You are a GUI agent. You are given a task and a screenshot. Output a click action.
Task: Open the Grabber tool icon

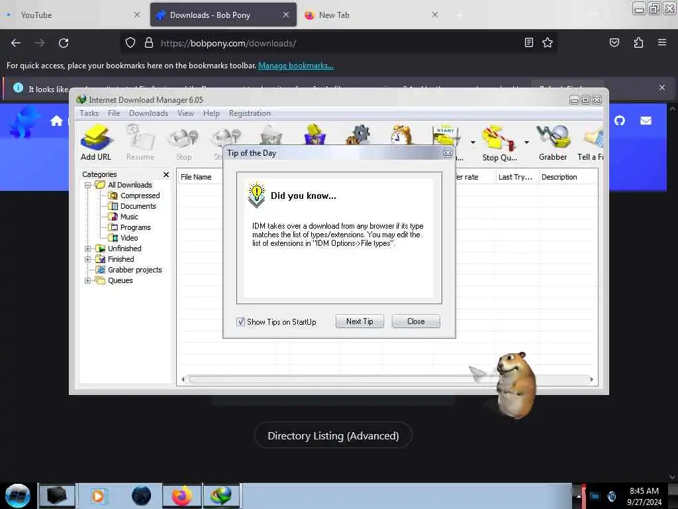pos(553,142)
